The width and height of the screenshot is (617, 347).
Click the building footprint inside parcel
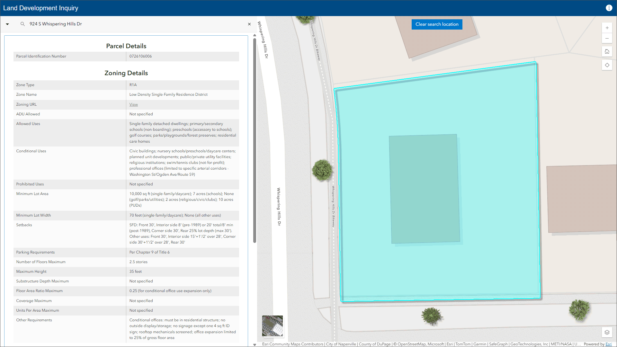425,189
